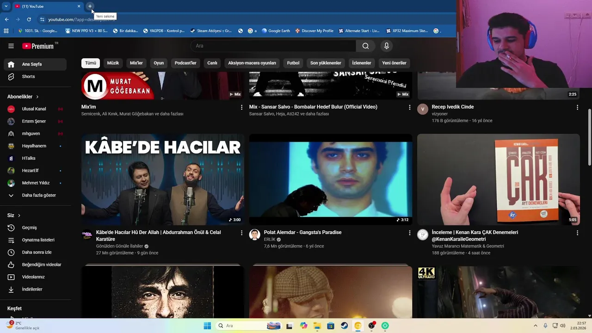Select the Futbol filter chip
This screenshot has height=333, width=592.
click(293, 63)
